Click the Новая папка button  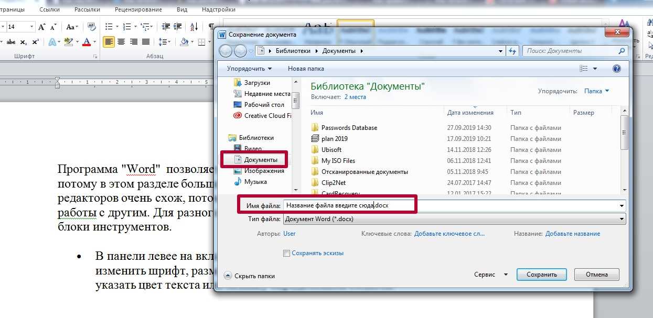point(306,69)
